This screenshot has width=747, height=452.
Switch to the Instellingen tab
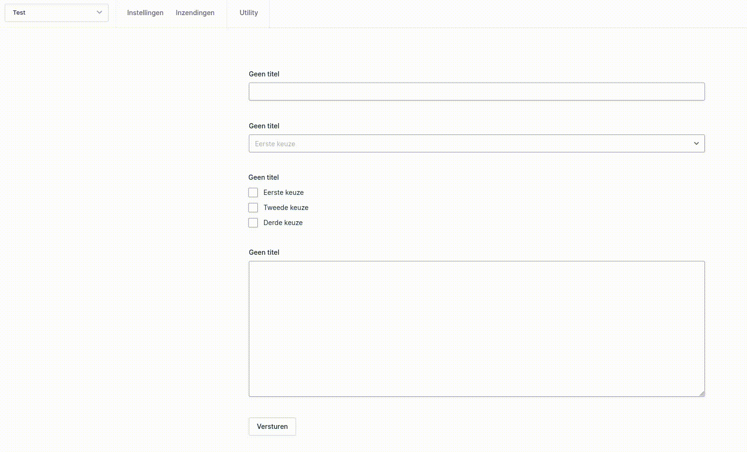coord(145,13)
